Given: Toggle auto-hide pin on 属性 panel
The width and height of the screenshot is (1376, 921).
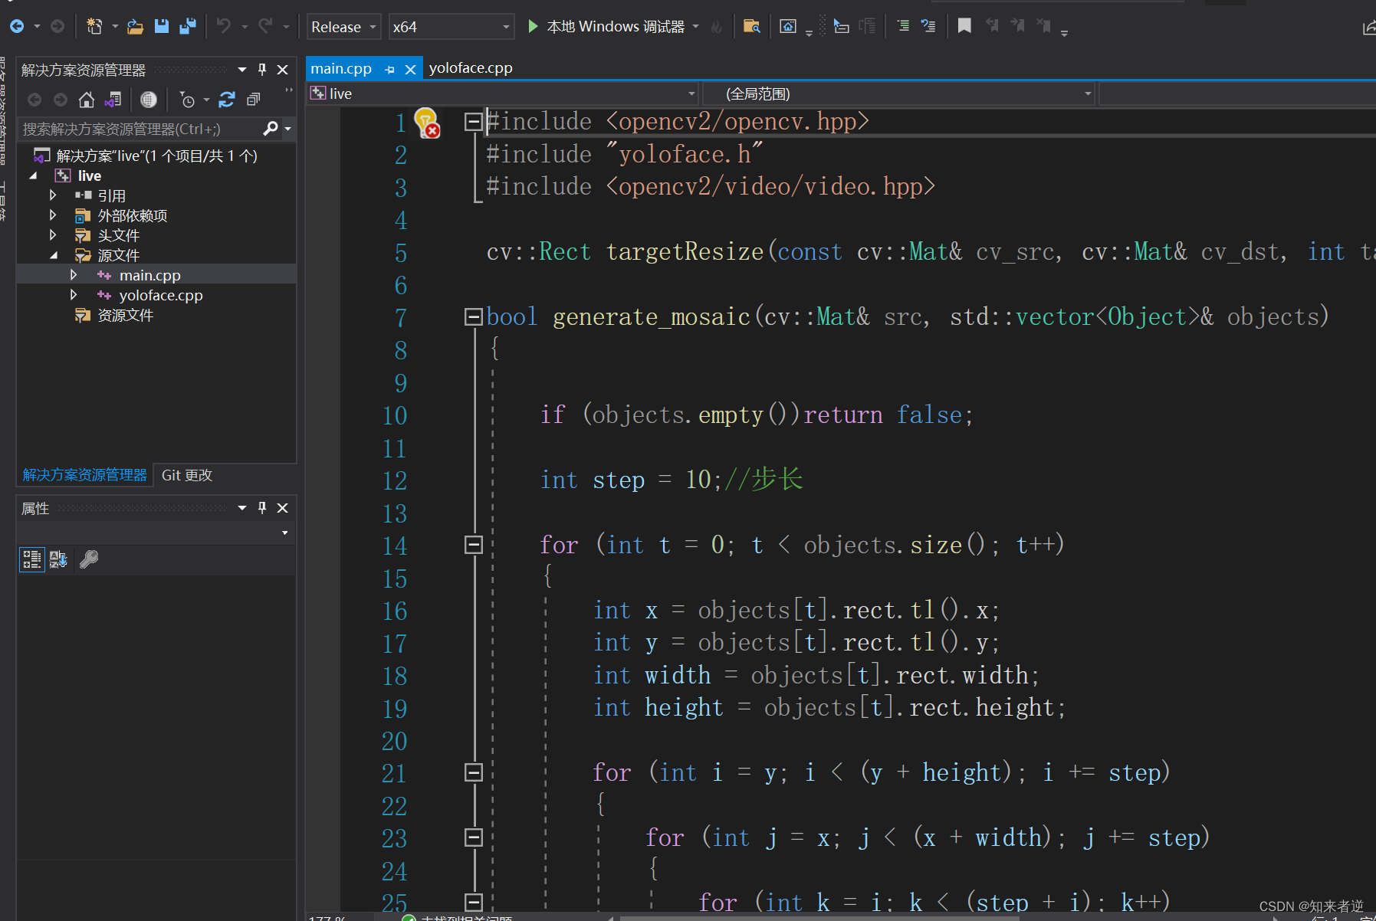Looking at the screenshot, I should pos(262,508).
